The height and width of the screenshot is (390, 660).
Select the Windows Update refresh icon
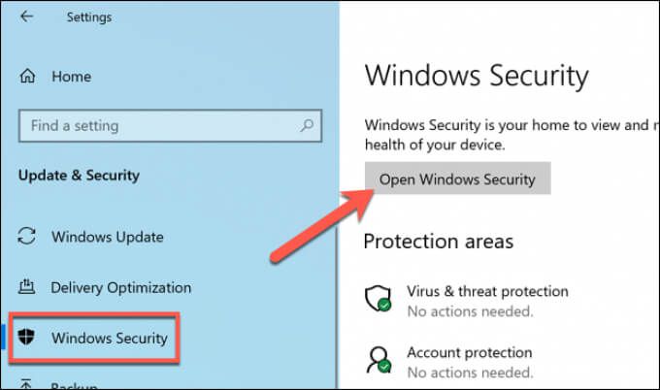pyautogui.click(x=26, y=236)
